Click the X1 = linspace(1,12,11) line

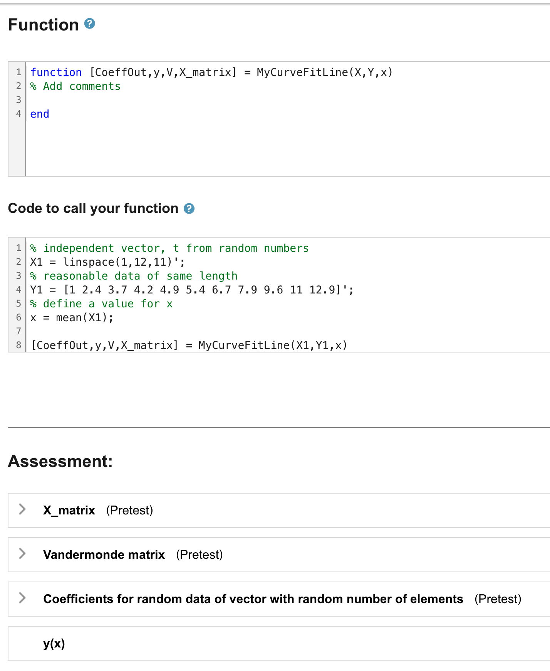pos(107,262)
